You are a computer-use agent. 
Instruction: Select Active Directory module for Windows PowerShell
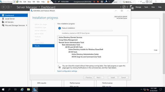point(86,49)
